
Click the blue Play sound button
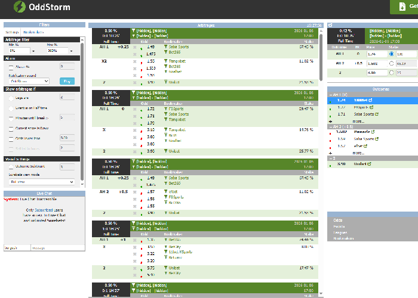67,81
